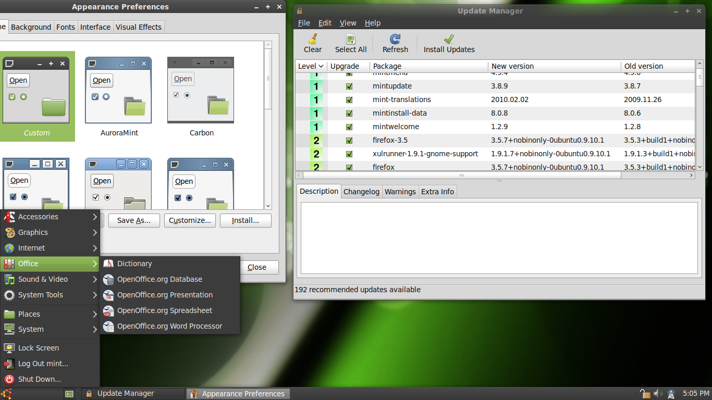
Task: Open the main menu logo on the bottom panel
Action: [x=7, y=394]
